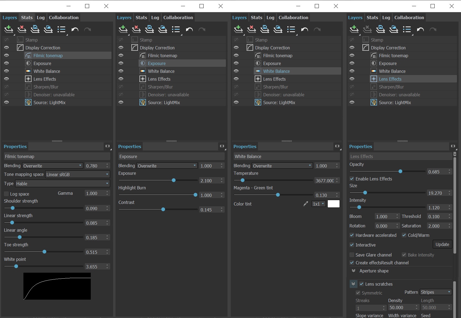The image size is (461, 318).
Task: Open the 1x1 sample size dropdown
Action: coord(319,204)
